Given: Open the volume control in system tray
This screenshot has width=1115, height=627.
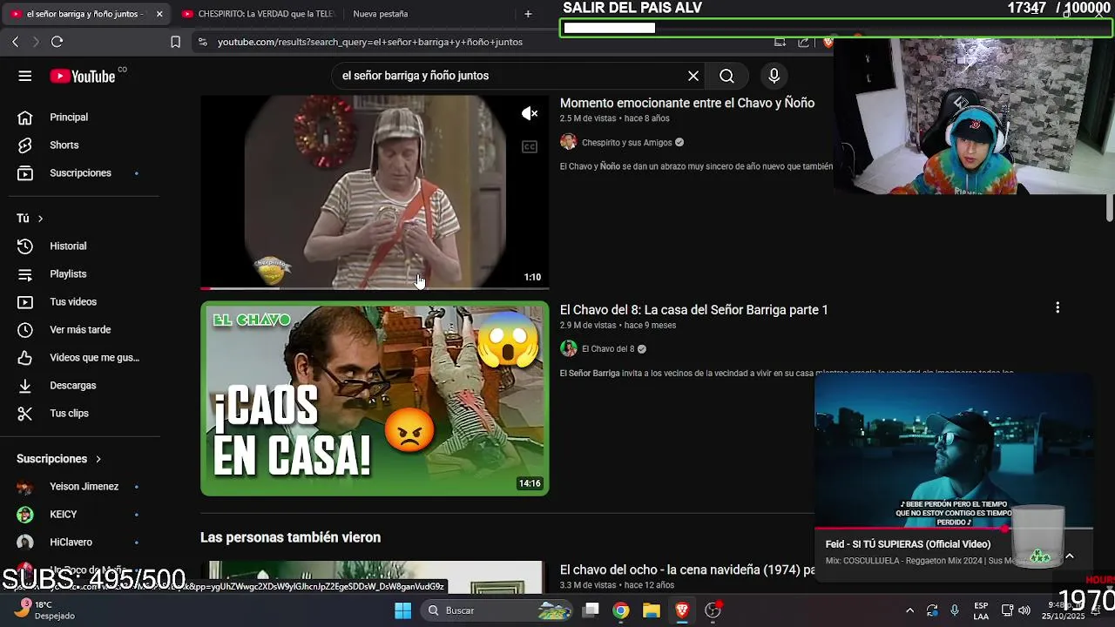Looking at the screenshot, I should 1024,610.
